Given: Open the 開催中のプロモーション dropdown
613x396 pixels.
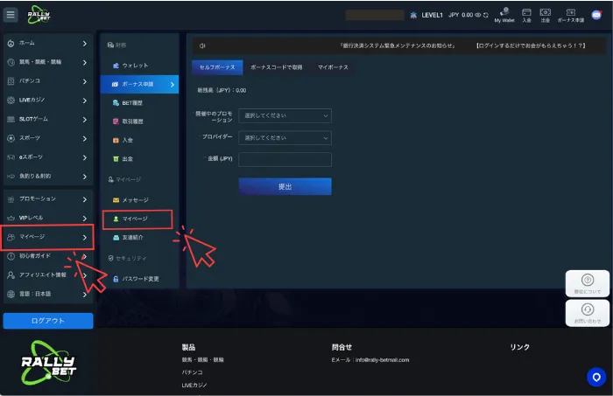Looking at the screenshot, I should click(285, 115).
